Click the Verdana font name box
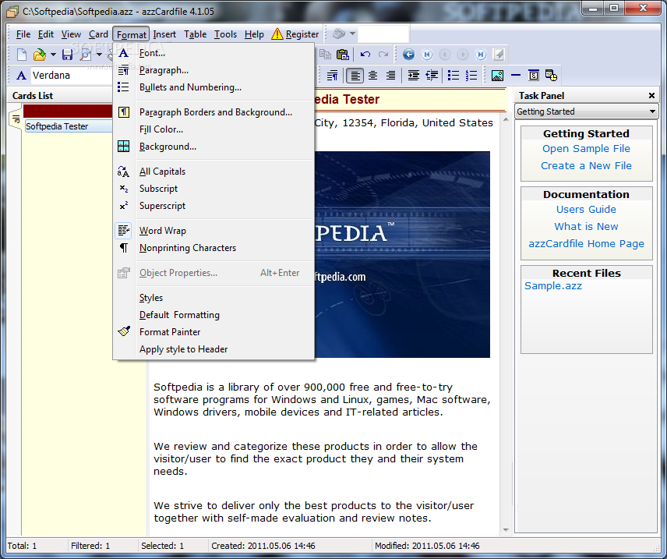The image size is (667, 559). (72, 76)
